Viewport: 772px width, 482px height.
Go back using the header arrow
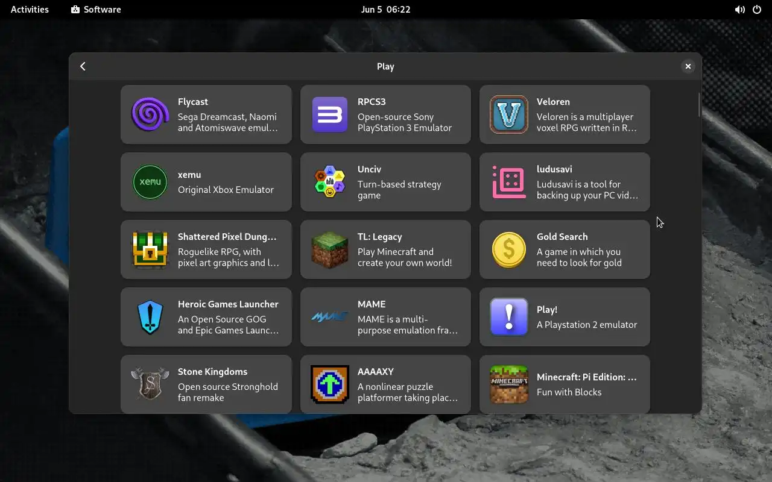pos(83,66)
